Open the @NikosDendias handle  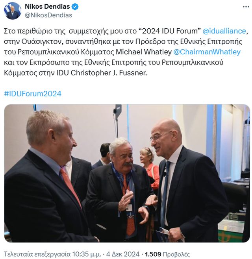click(48, 15)
